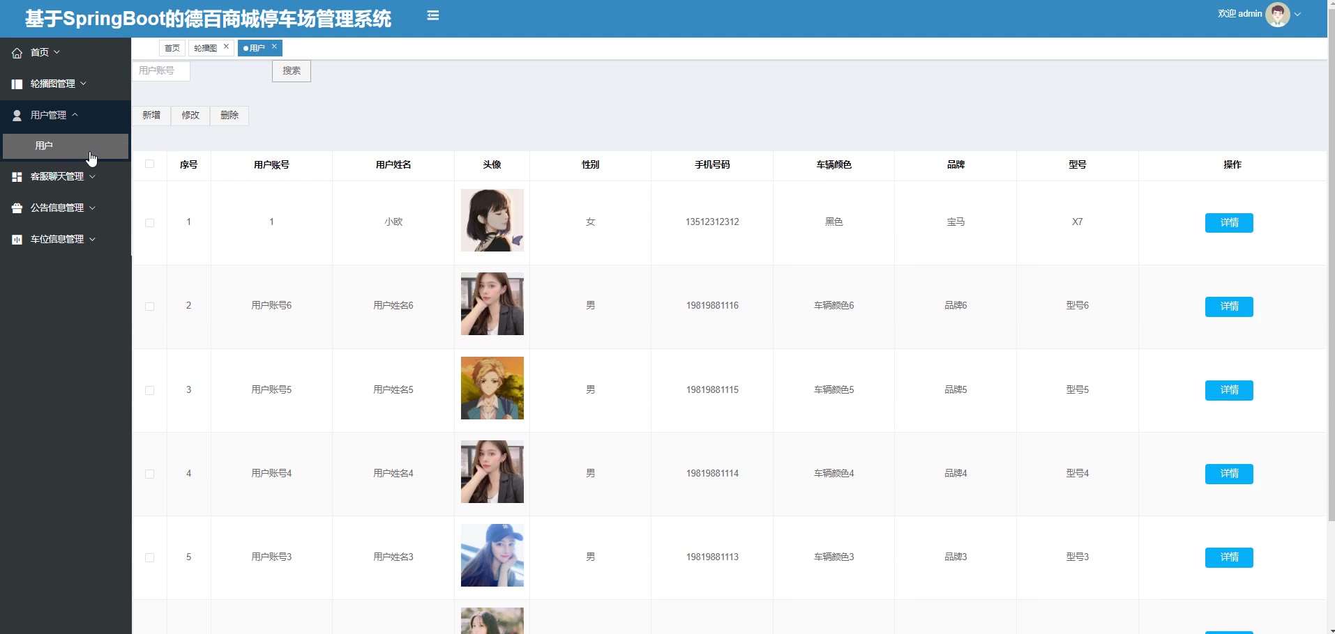
Task: Expand the 轮播图管理 chevron
Action: click(84, 84)
